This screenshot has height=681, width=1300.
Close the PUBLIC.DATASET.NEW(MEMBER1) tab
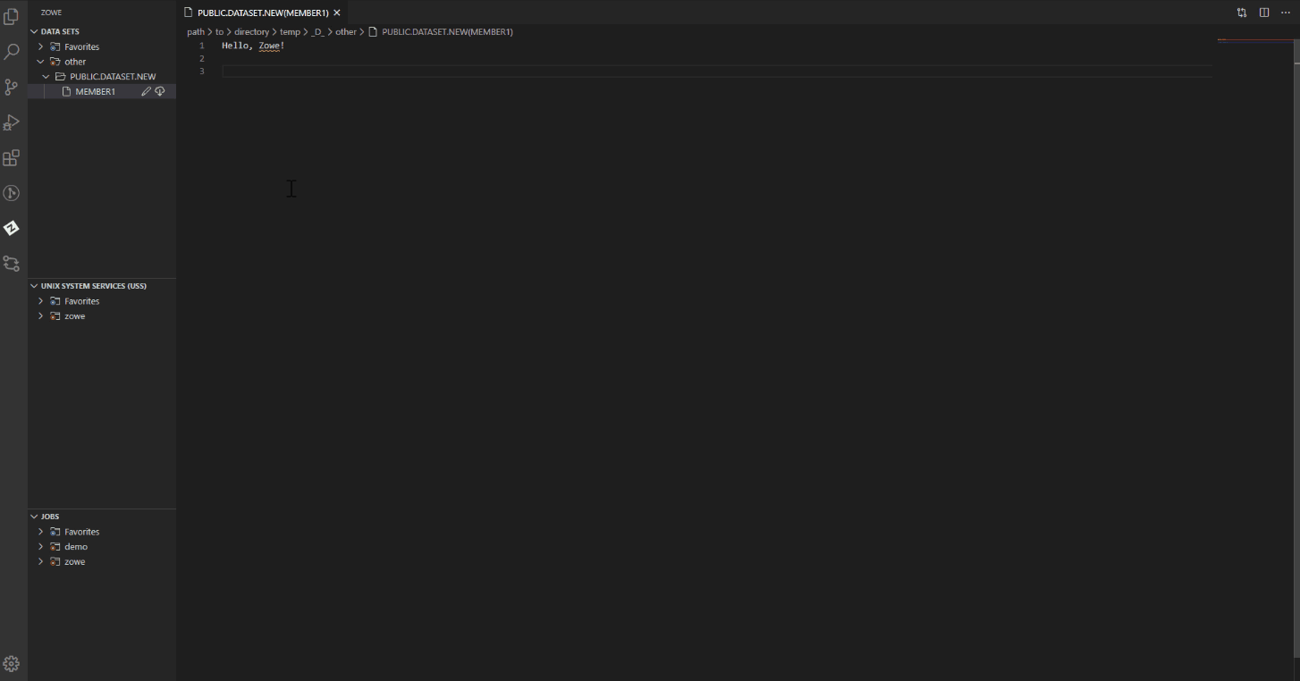point(337,13)
